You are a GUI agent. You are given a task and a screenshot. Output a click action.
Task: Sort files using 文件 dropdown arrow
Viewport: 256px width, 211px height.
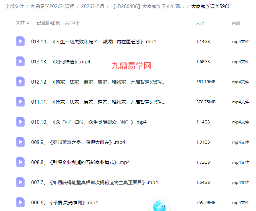pos(28,23)
